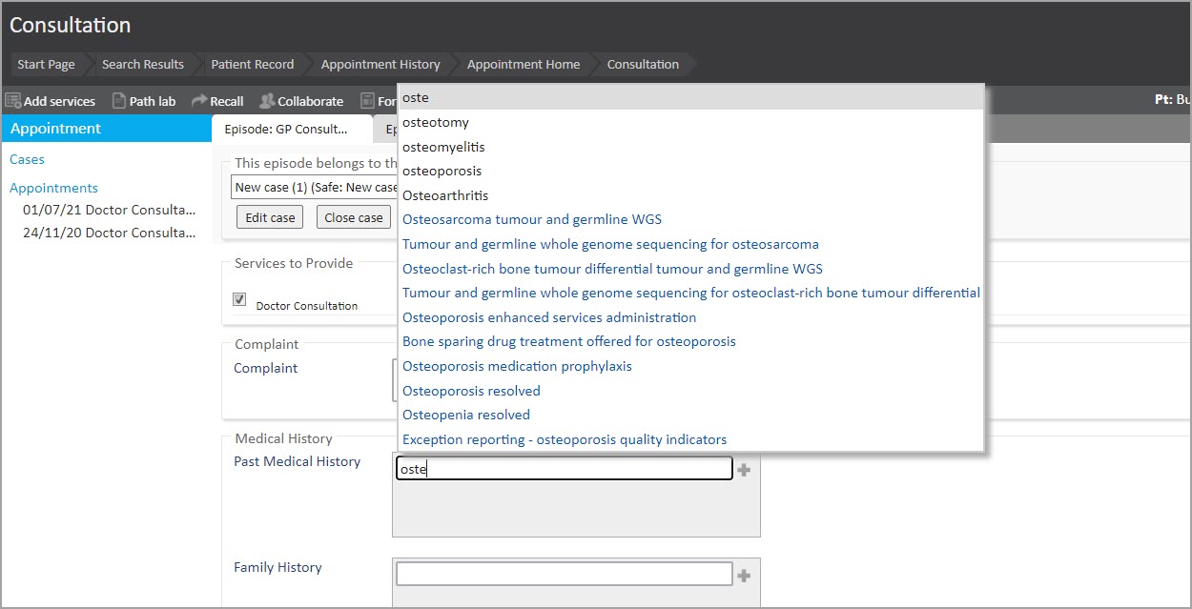Click the Edit case button
The width and height of the screenshot is (1192, 609).
click(x=270, y=217)
